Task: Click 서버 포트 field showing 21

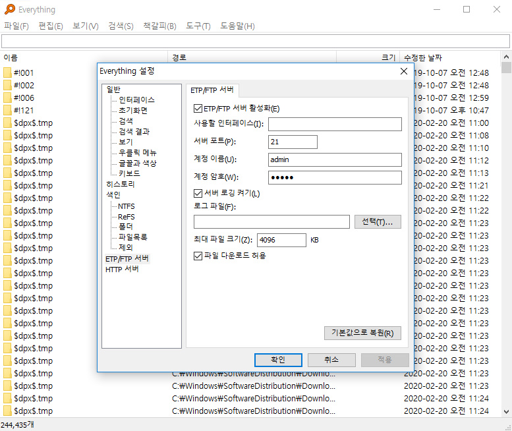Action: (x=293, y=142)
